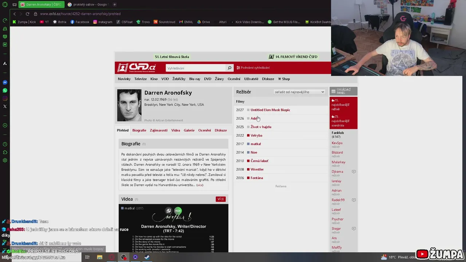Open History clock icon in sidebar
Image resolution: width=466 pixels, height=262 pixels.
click(5, 144)
